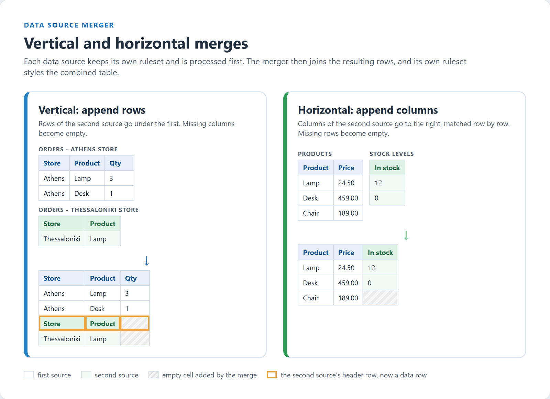Screen dimensions: 550x399
Task: Click the orange outlined legend swatch
Action: click(x=272, y=375)
